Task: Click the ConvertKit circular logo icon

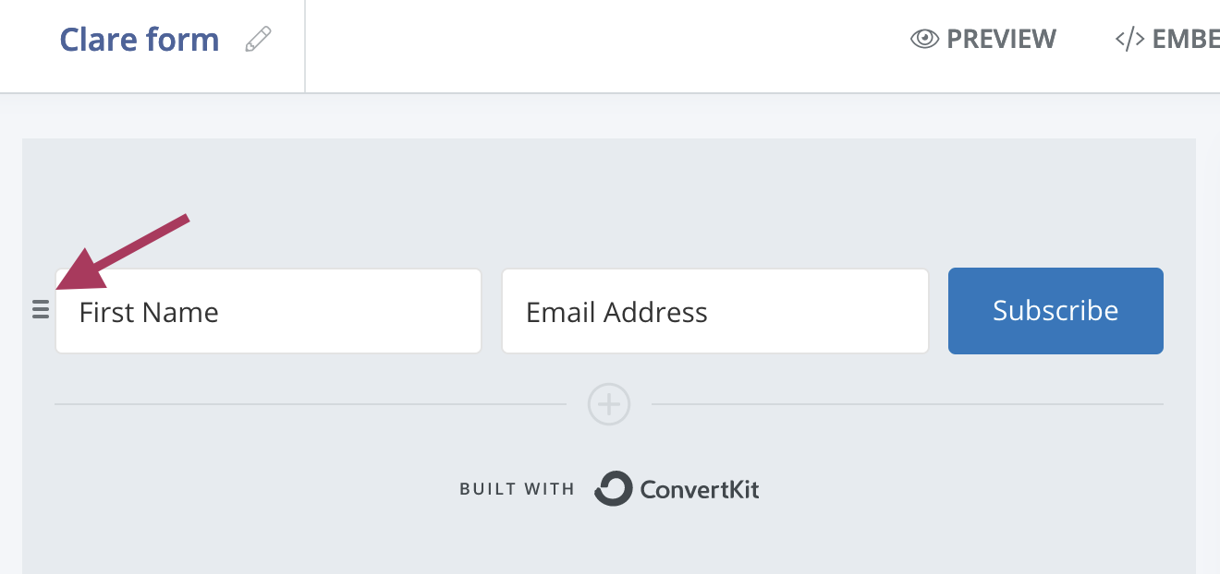Action: pyautogui.click(x=613, y=489)
